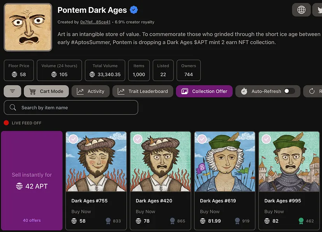The width and height of the screenshot is (322, 232).
Task: Click the 81.99 price on Dark Ages #619
Action: point(214,221)
